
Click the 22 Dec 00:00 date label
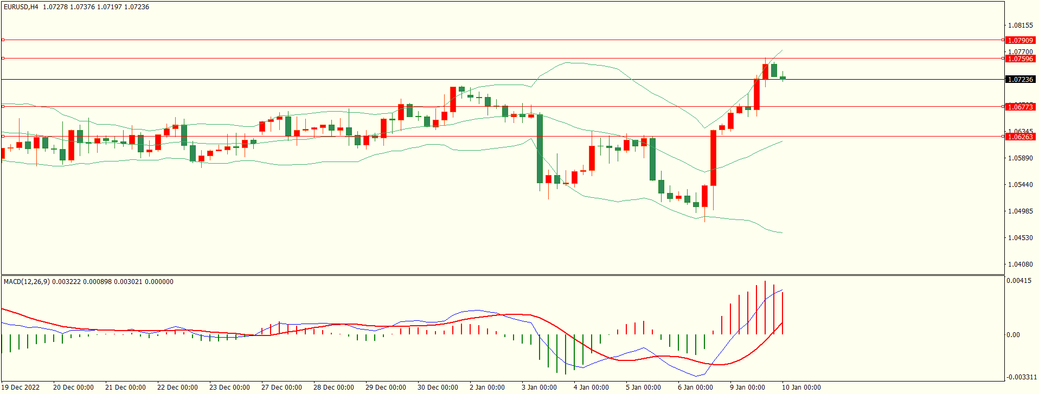[x=177, y=387]
